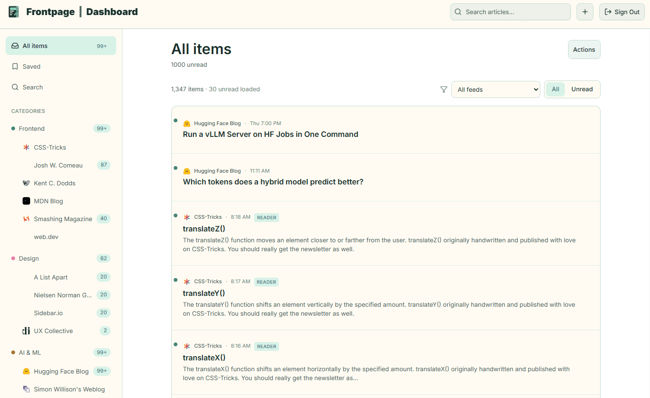The height and width of the screenshot is (398, 650).
Task: Click the Frontpage logo icon
Action: (x=14, y=12)
